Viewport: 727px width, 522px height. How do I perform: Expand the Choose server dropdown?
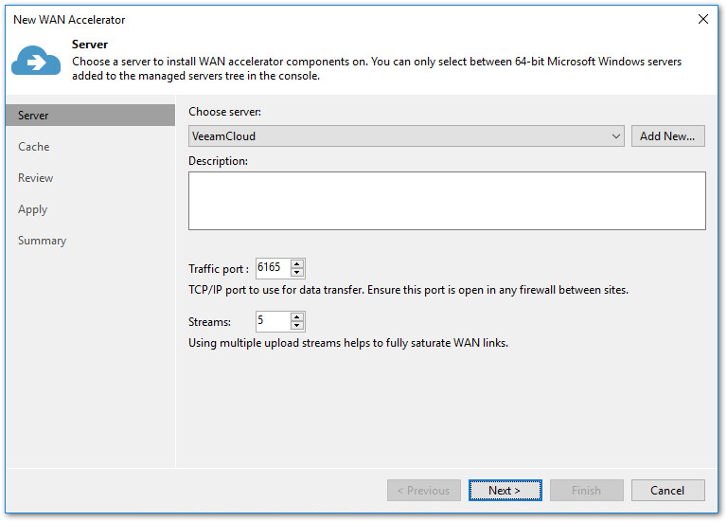(x=616, y=136)
